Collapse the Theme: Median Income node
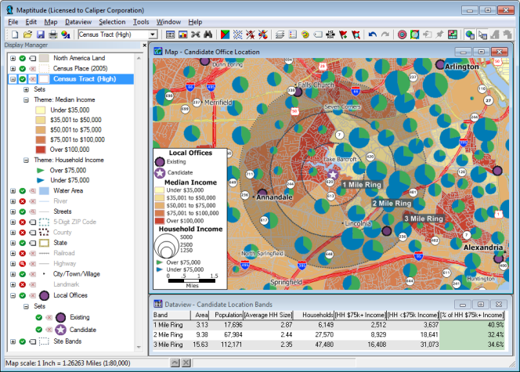Image resolution: width=520 pixels, height=372 pixels. click(x=25, y=99)
